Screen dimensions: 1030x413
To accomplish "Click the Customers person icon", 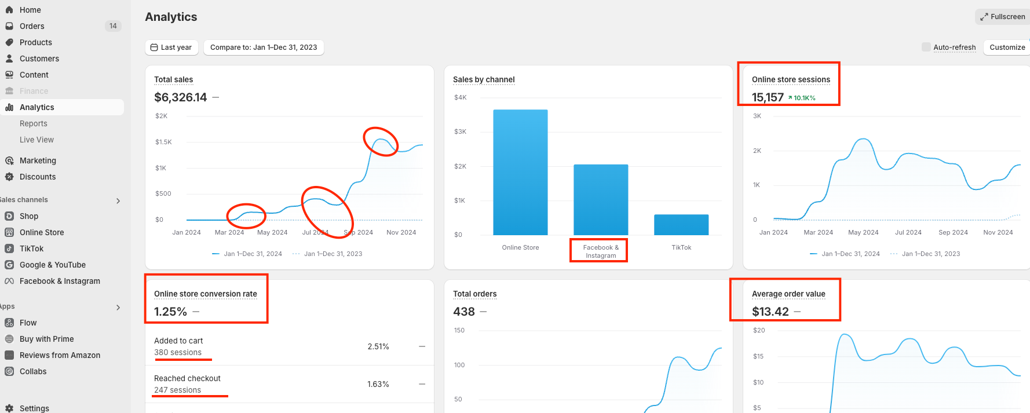I will [9, 59].
